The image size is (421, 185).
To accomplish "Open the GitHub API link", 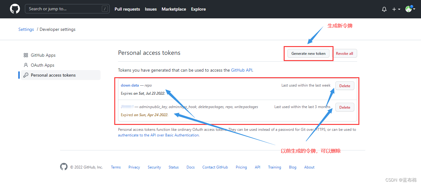I will (x=242, y=70).
